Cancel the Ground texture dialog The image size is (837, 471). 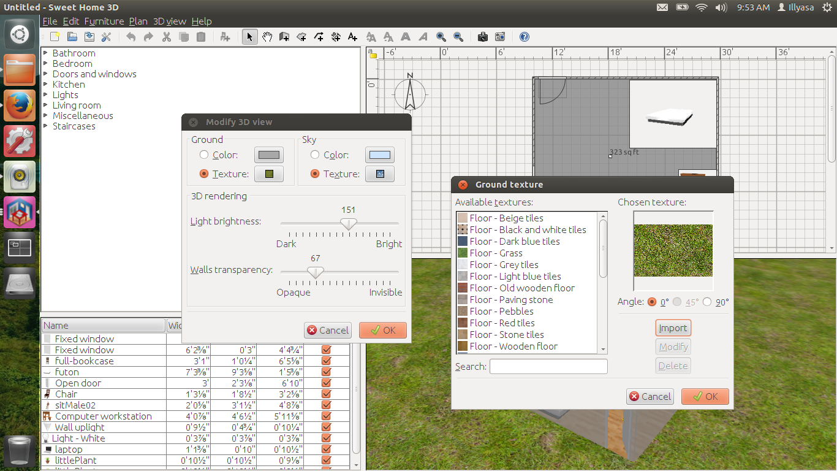click(x=650, y=397)
